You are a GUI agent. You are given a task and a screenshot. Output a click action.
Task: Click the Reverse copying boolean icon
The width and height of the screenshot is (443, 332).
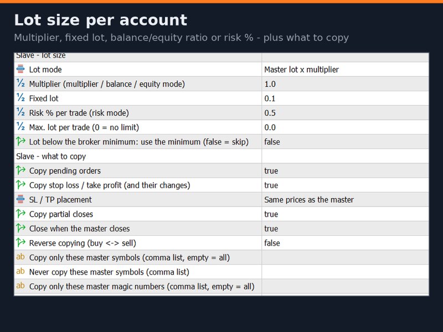(x=20, y=242)
